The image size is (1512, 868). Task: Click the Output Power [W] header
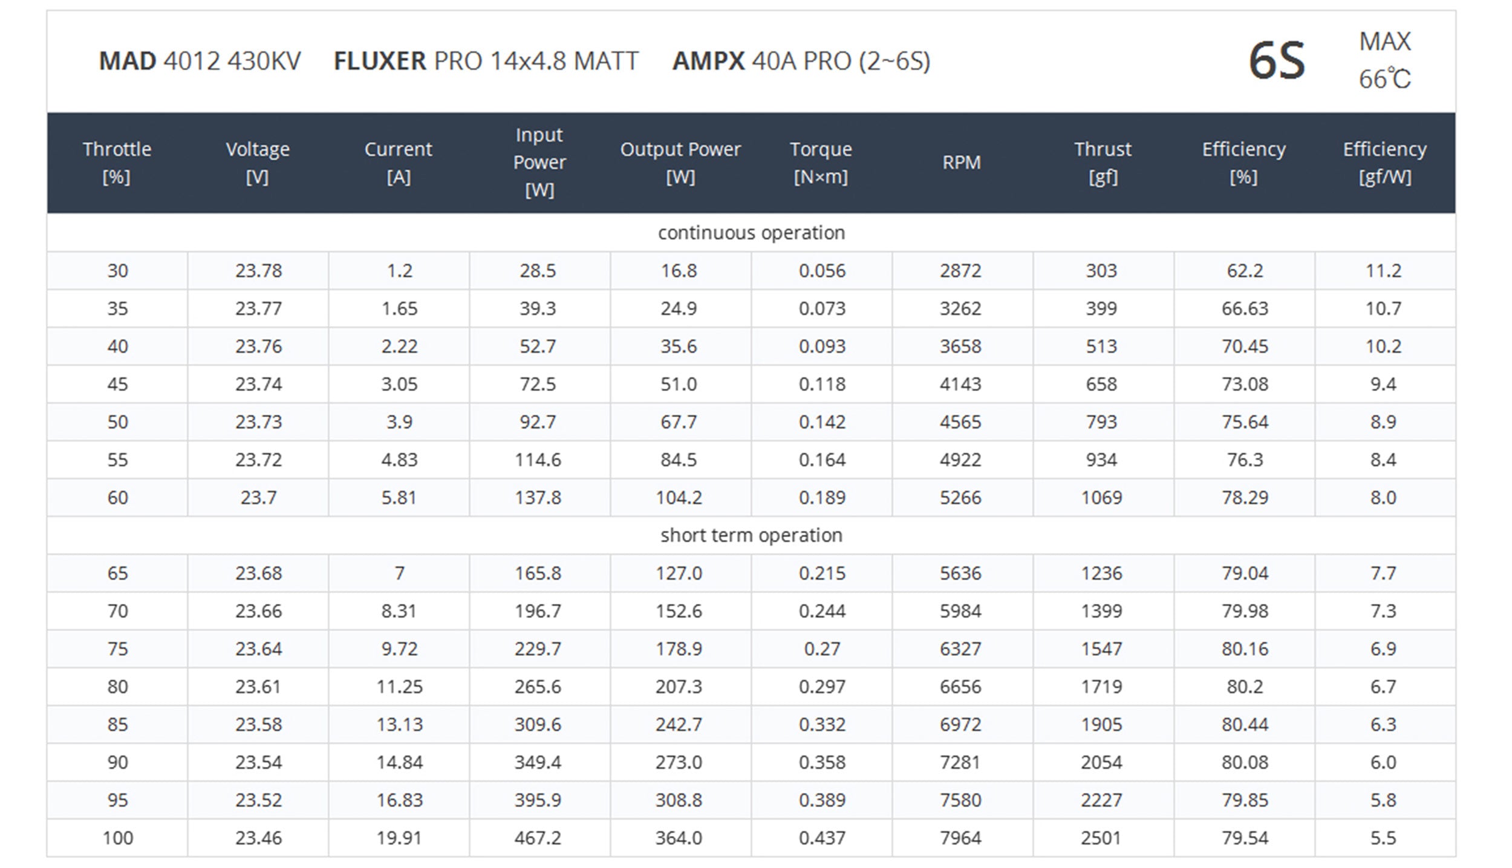[x=680, y=163]
